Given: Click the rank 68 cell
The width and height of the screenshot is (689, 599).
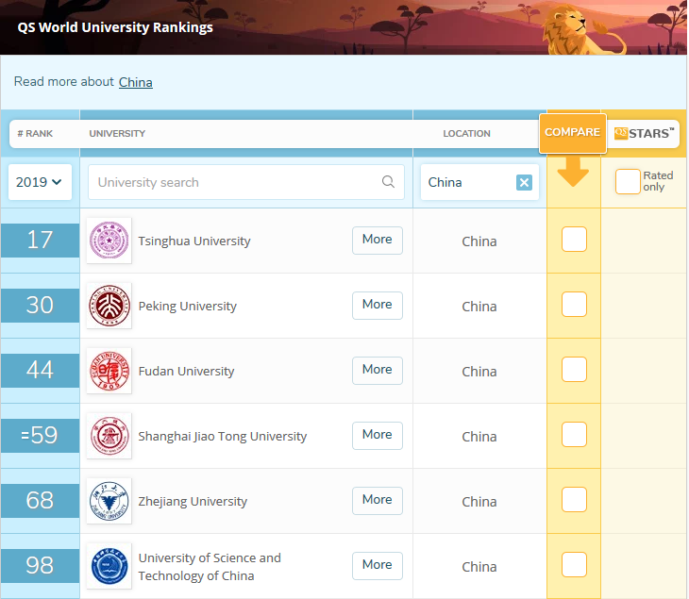Looking at the screenshot, I should [x=40, y=500].
